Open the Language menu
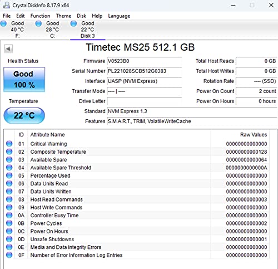Viewport: 278px width, 269px height. 119,16
